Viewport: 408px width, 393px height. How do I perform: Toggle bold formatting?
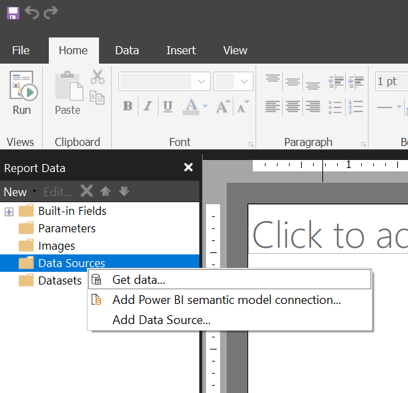(x=128, y=106)
